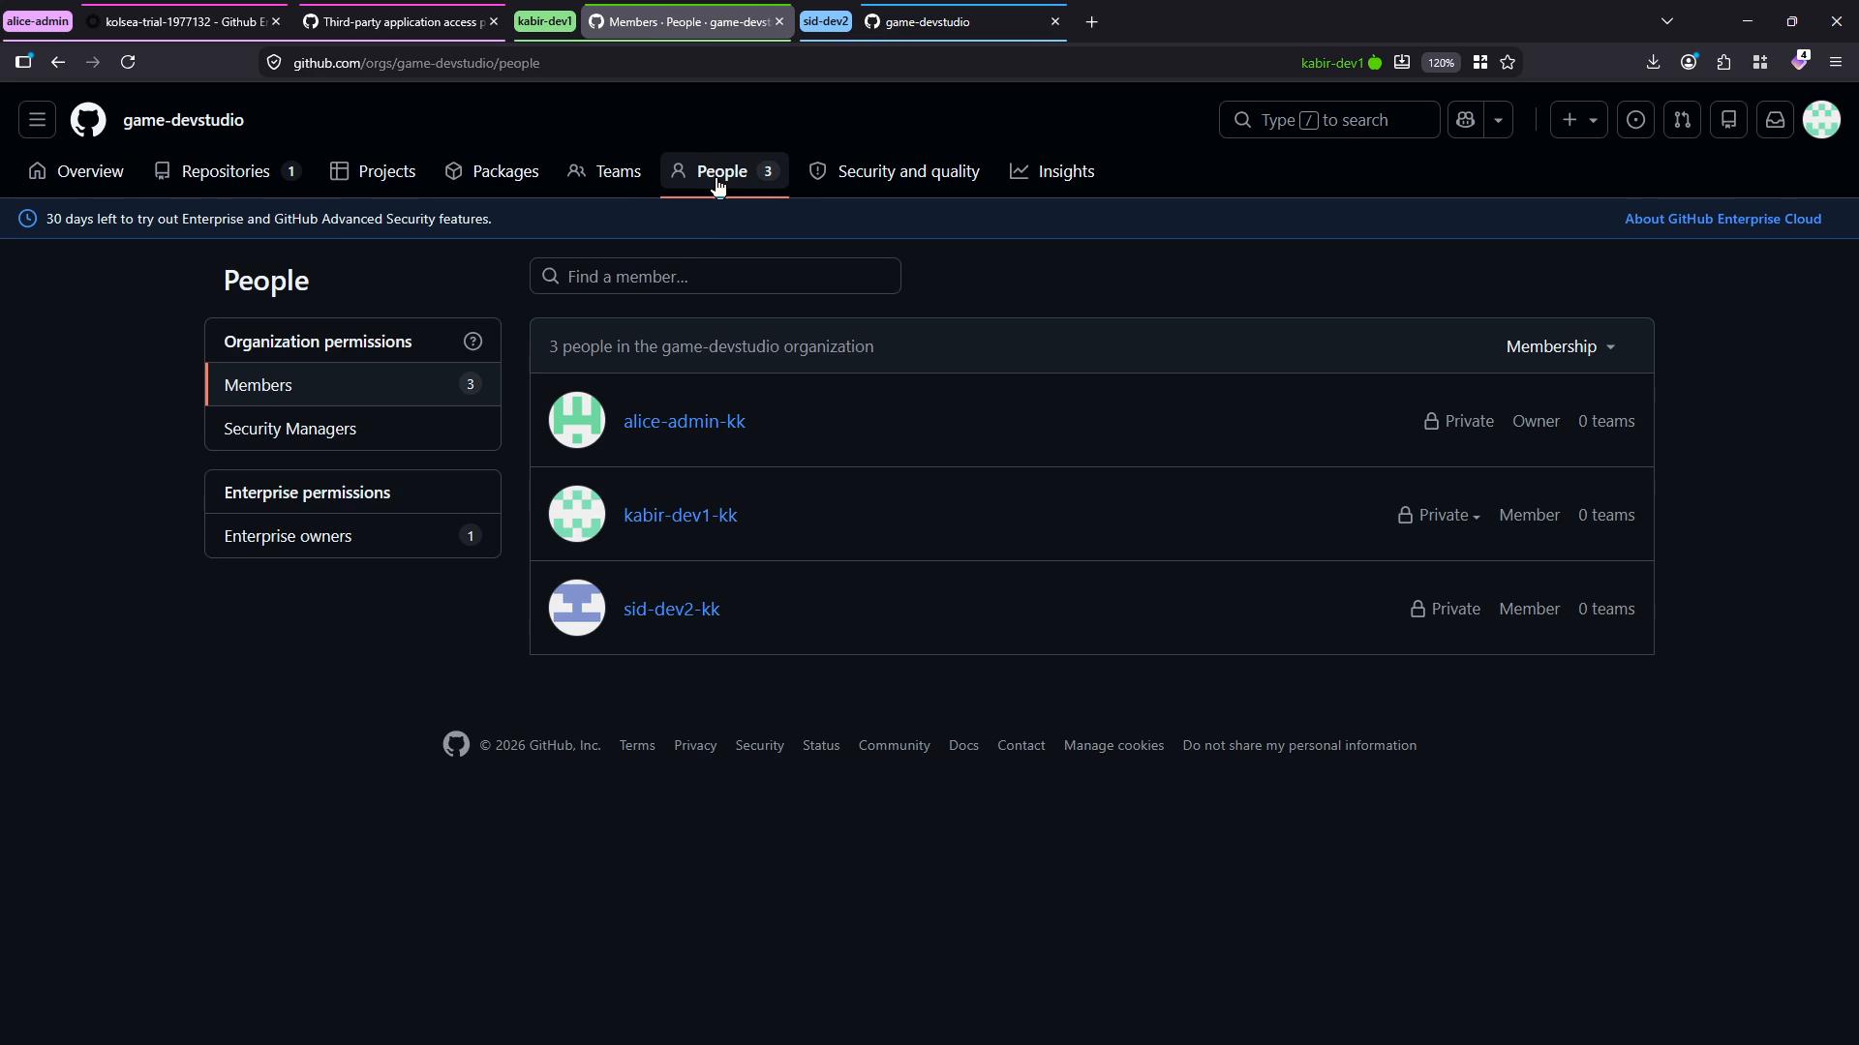Go back in browser history
This screenshot has width=1859, height=1045.
(x=58, y=62)
